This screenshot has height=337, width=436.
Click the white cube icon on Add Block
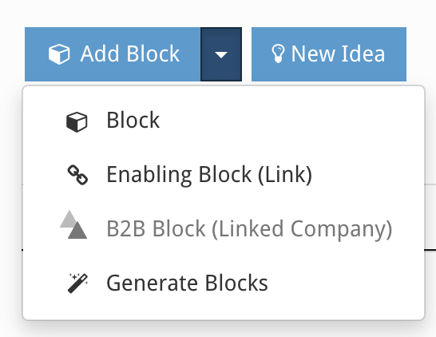pos(59,54)
